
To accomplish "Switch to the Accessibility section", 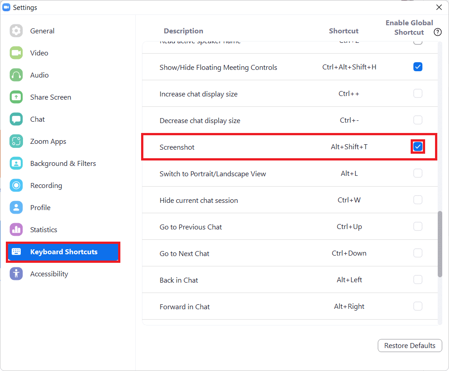I will click(x=49, y=274).
